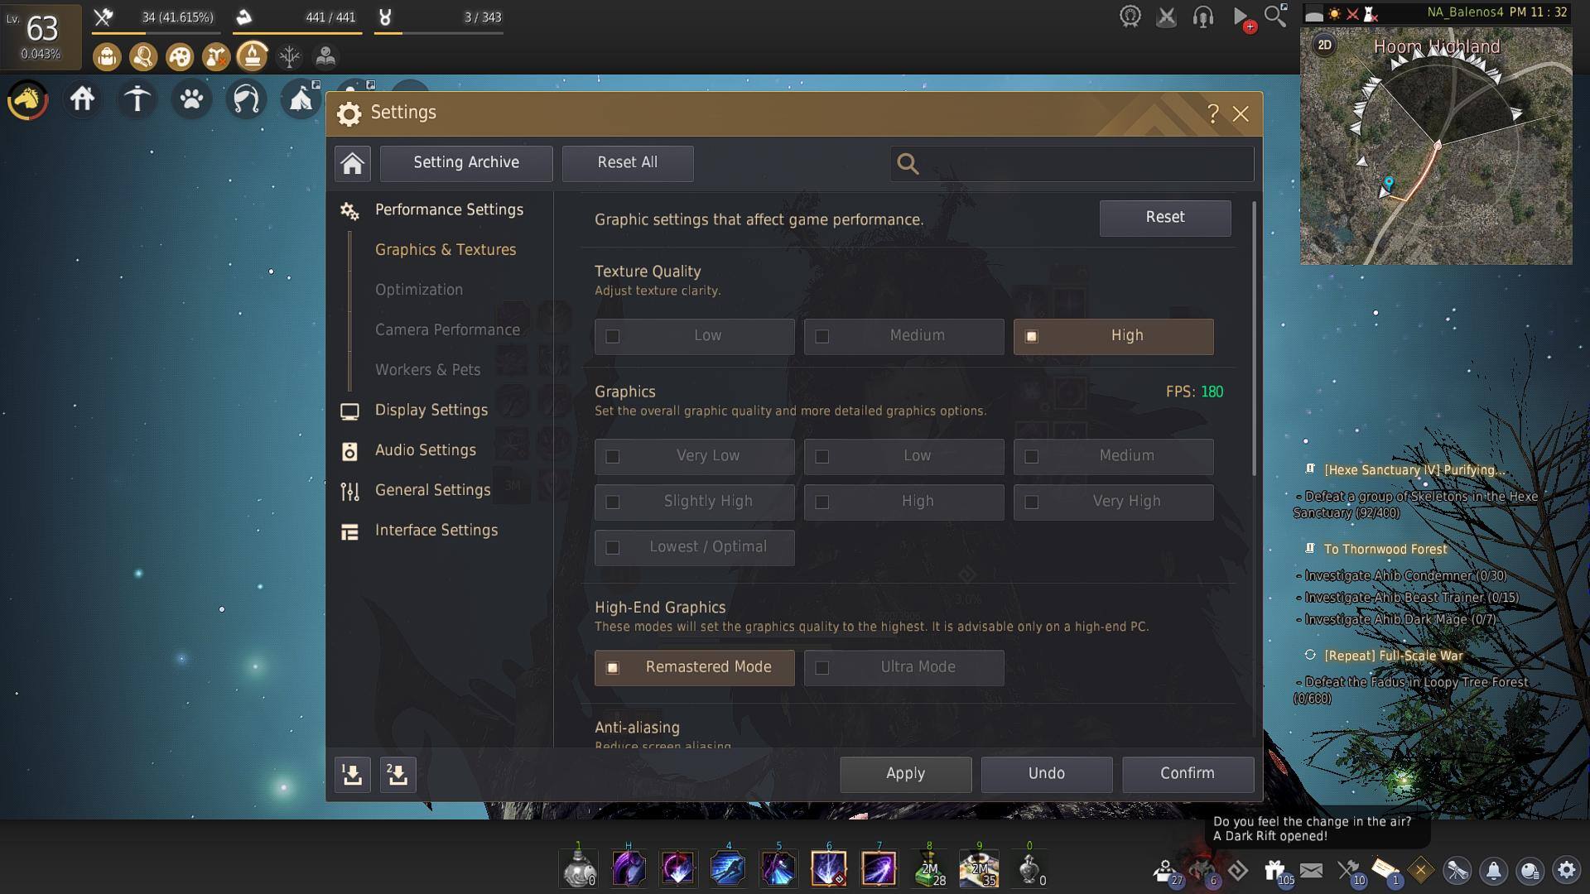Select Very High graphics option
The image size is (1590, 894).
tap(1113, 502)
